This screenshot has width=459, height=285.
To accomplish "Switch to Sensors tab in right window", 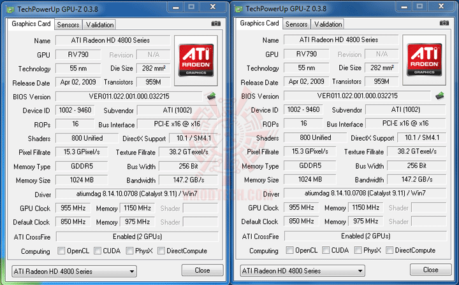I will pos(296,24).
